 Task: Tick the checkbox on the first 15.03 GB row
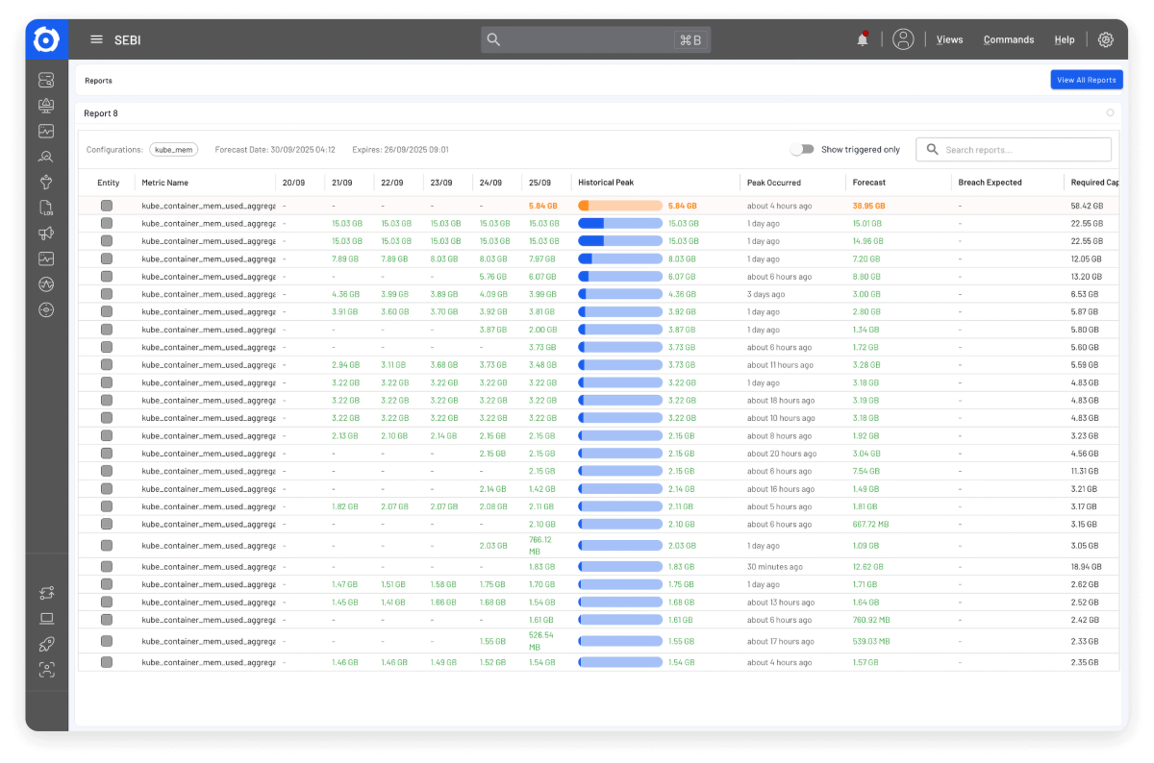click(107, 223)
